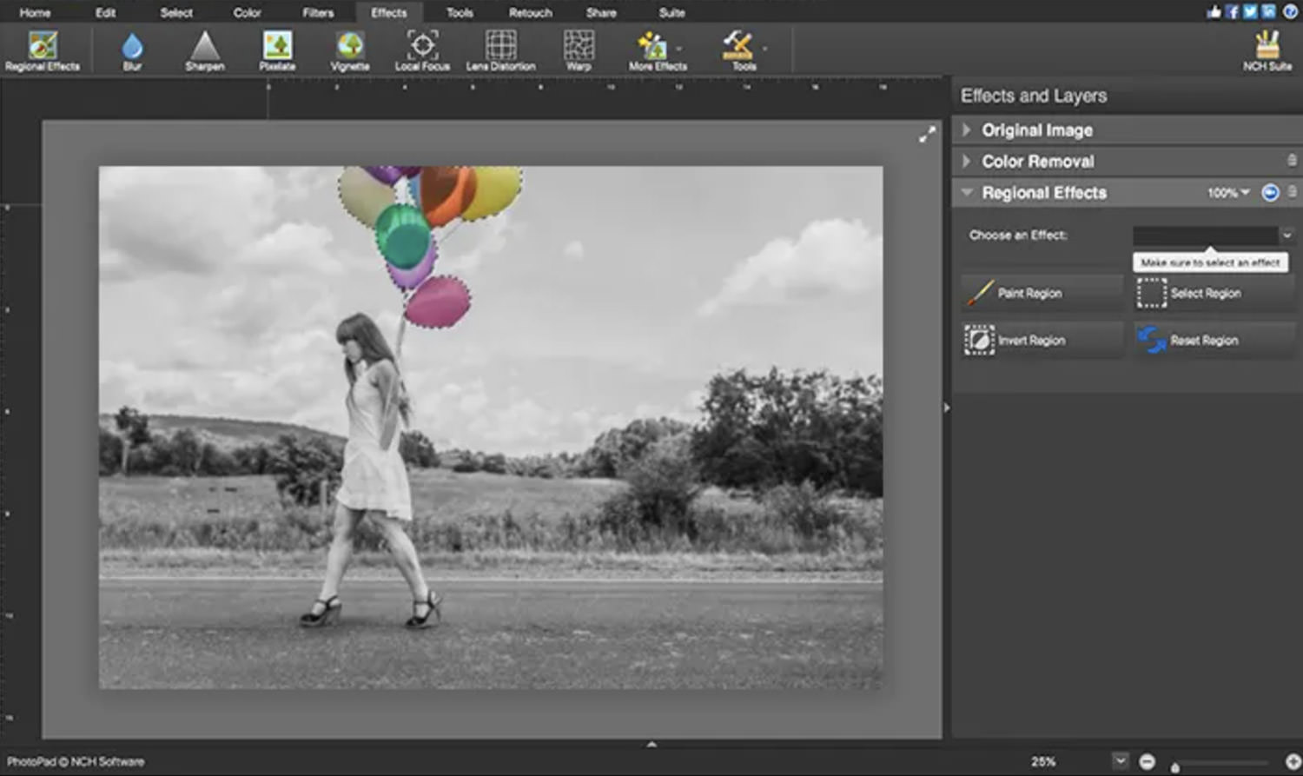Screen dimensions: 1303x776
Task: Click the fullscreen expand arrows on canvas
Action: (x=927, y=135)
